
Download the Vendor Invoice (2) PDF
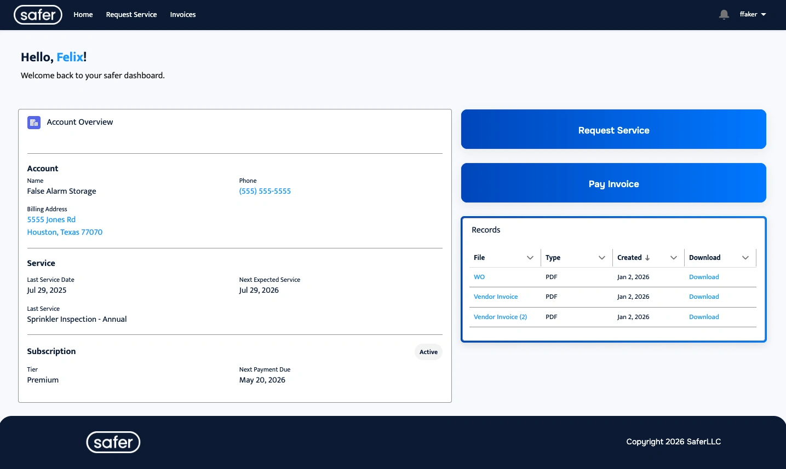pos(704,317)
